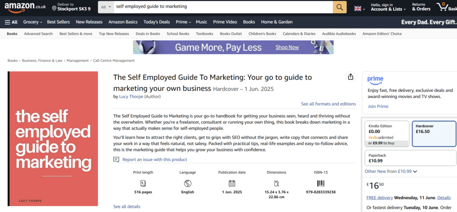Click the Dimensions ruler icon

277,183
